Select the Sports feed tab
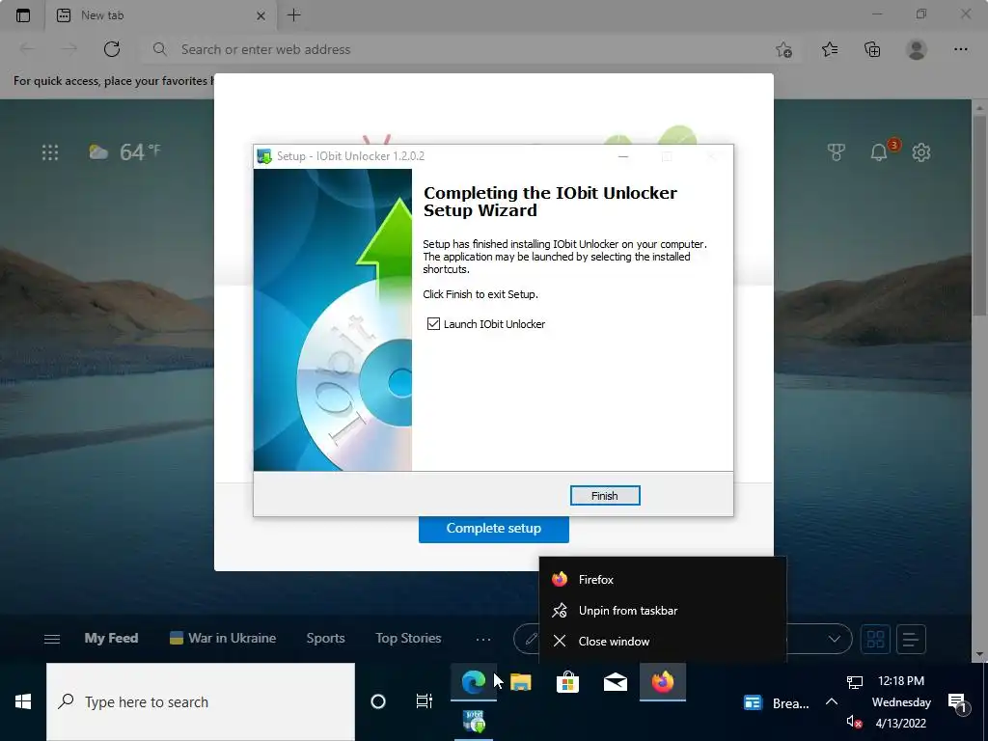The image size is (988, 741). (326, 639)
